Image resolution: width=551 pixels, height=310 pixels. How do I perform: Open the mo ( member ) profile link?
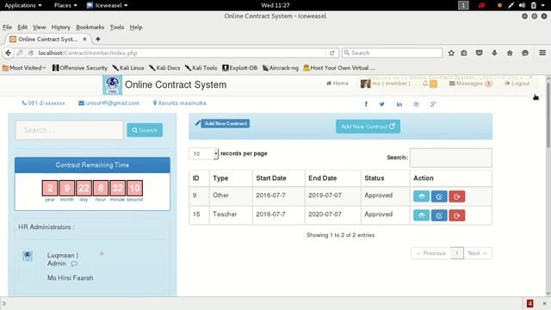[x=386, y=84]
